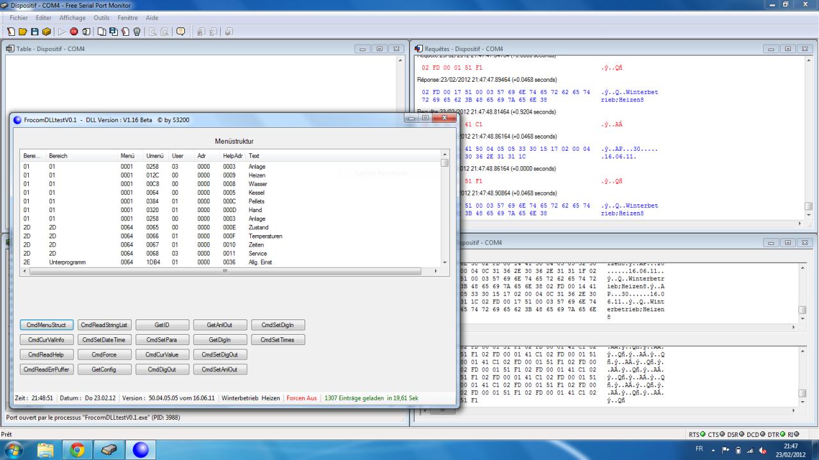Click the Umenü column header
The image size is (819, 460).
point(155,156)
